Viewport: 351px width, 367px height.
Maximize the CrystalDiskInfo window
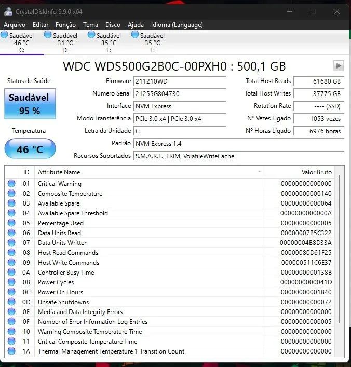click(x=313, y=11)
